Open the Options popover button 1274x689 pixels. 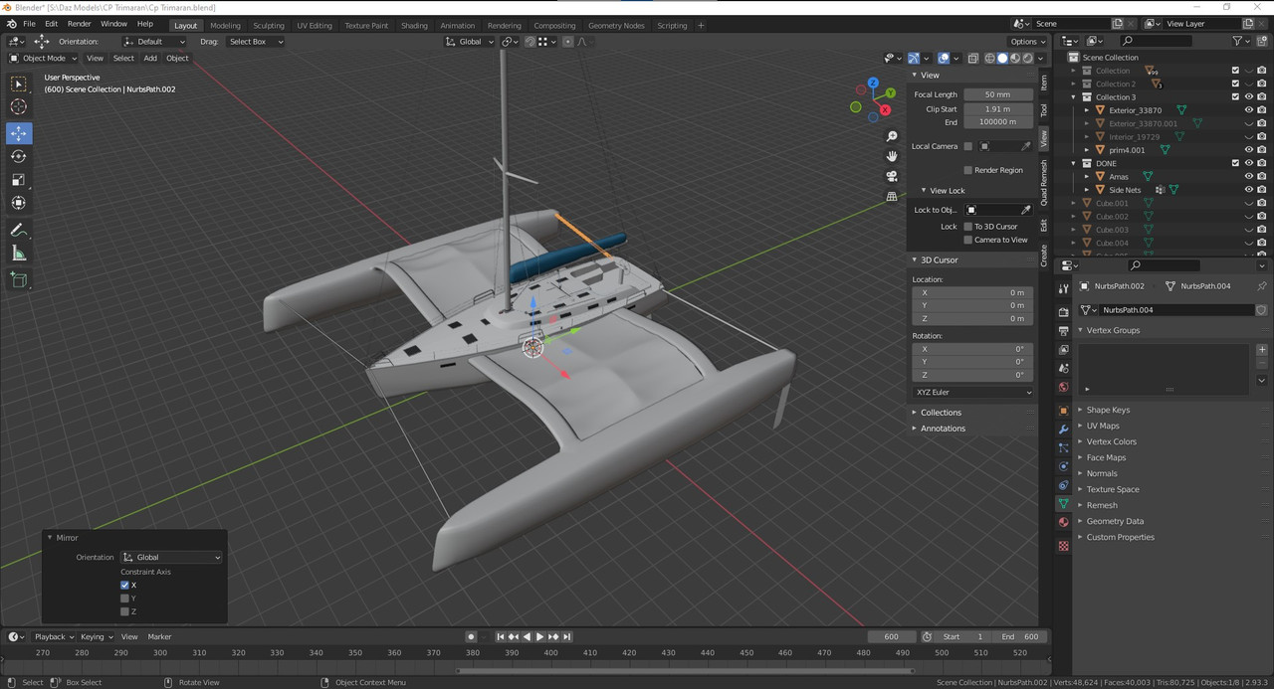click(1027, 42)
